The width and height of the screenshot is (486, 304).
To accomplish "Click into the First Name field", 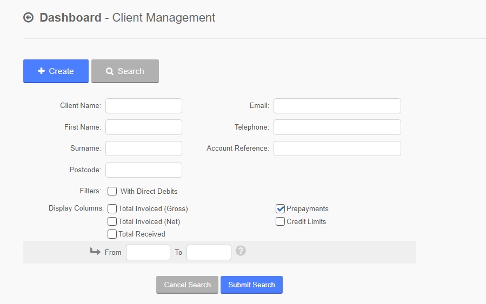I will (x=144, y=127).
